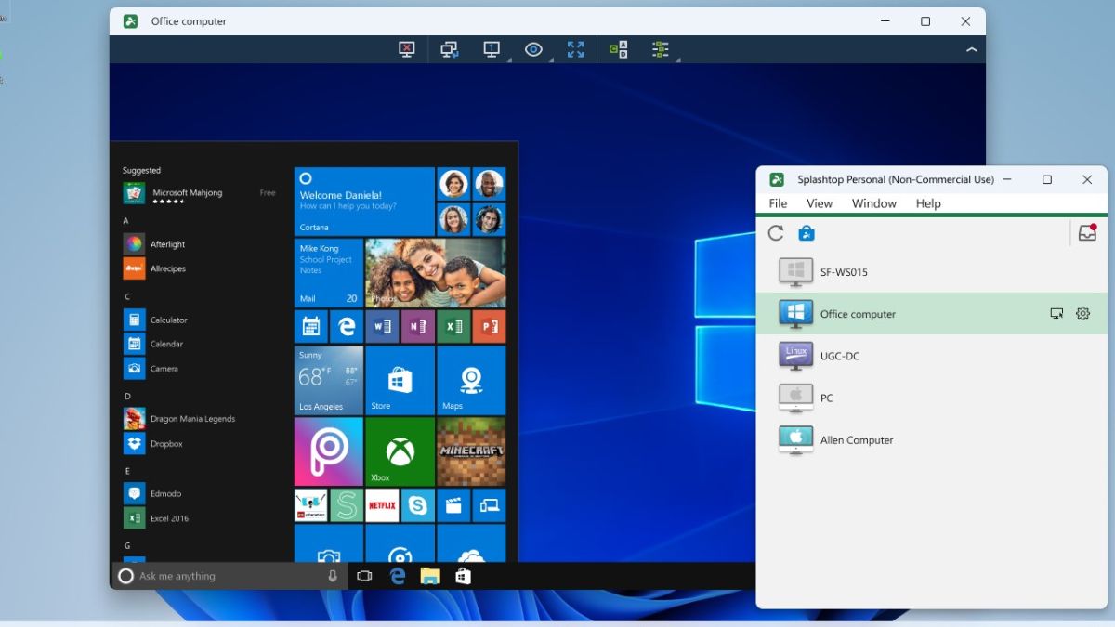This screenshot has width=1115, height=627.
Task: Open the Mail tile showing Mike Kong
Action: (x=329, y=273)
